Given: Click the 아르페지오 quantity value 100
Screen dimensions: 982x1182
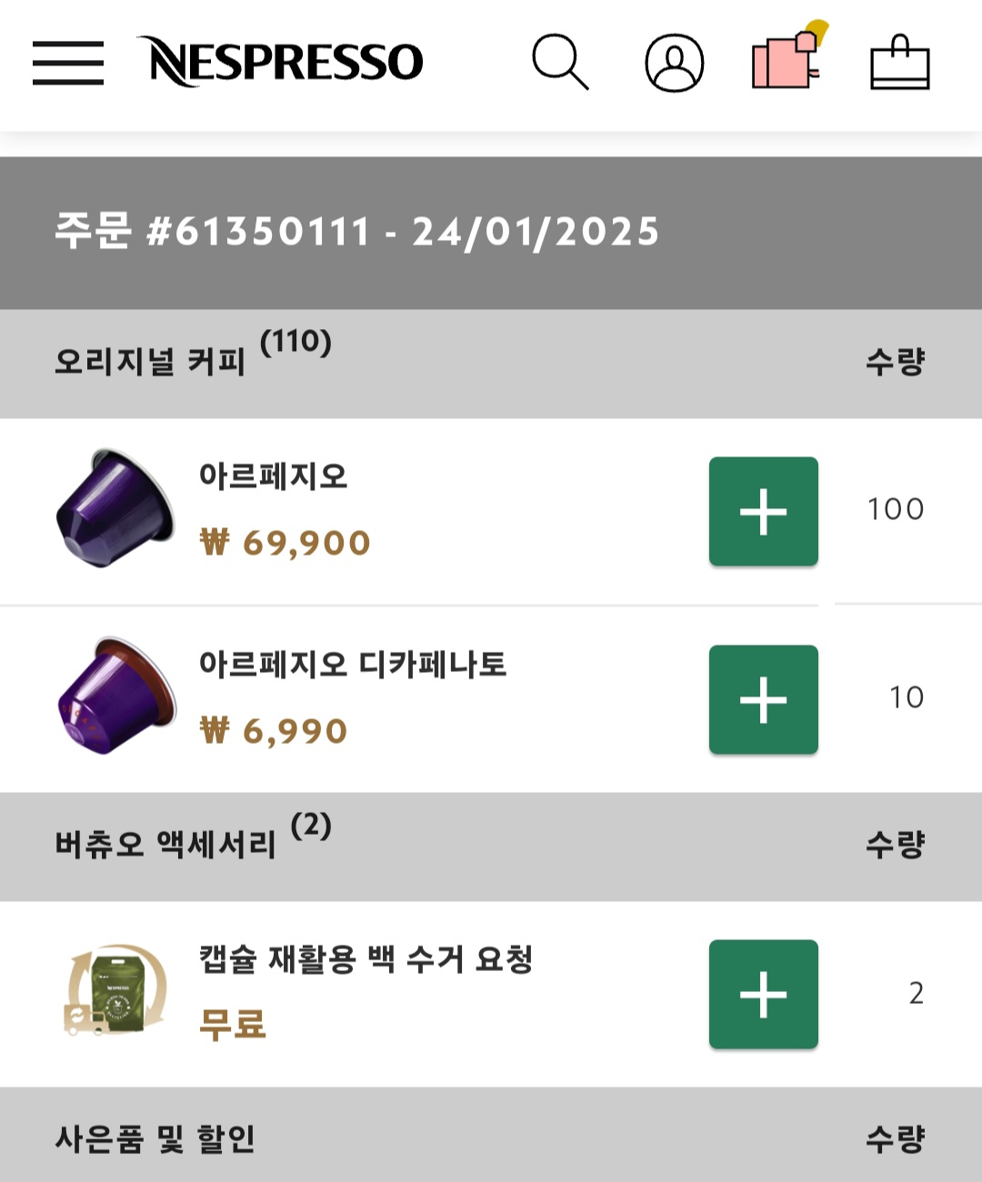Looking at the screenshot, I should (x=895, y=509).
